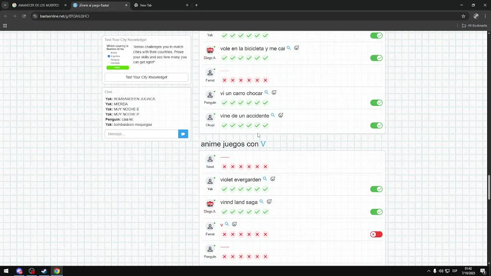Screen dimensions: 491x276
Task: Focus the 'Mensaje...' chat input field
Action: pos(142,134)
